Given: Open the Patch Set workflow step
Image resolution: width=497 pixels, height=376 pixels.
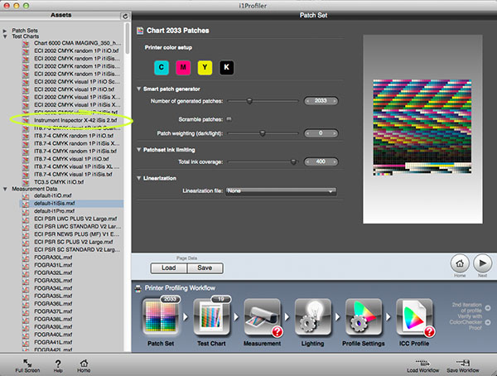Looking at the screenshot, I should pos(161,317).
